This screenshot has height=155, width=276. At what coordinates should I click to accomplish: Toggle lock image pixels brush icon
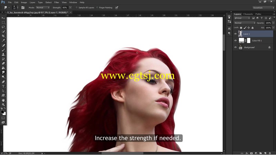pos(245,28)
